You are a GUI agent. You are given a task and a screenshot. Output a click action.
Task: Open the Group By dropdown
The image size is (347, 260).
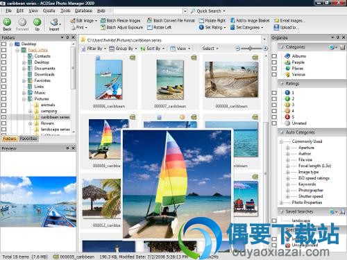(x=123, y=49)
